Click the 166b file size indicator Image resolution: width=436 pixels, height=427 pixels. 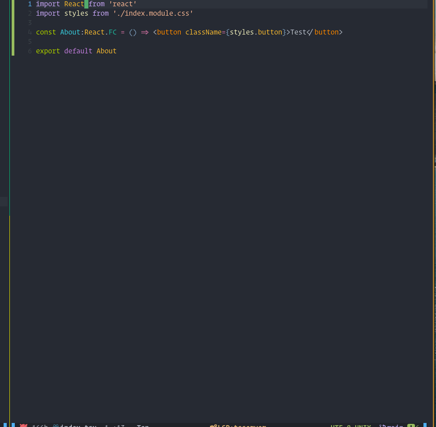(39, 425)
